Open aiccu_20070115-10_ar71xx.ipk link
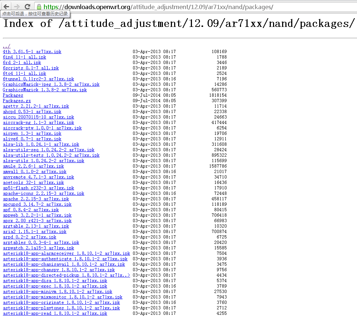 (x=39, y=117)
